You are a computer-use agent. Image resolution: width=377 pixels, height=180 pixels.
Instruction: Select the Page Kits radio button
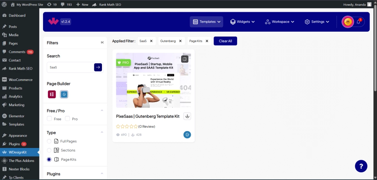coord(49,159)
